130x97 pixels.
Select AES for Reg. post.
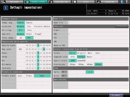point(21,49)
